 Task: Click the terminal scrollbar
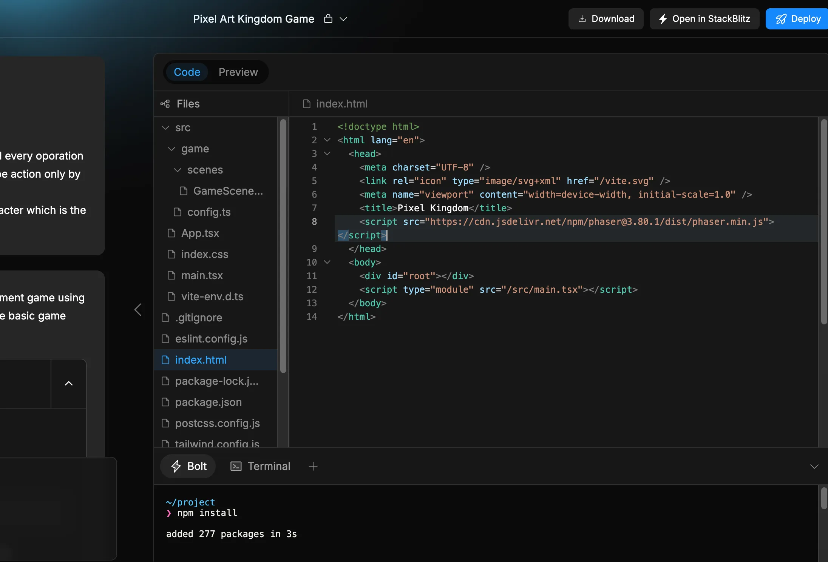[824, 498]
